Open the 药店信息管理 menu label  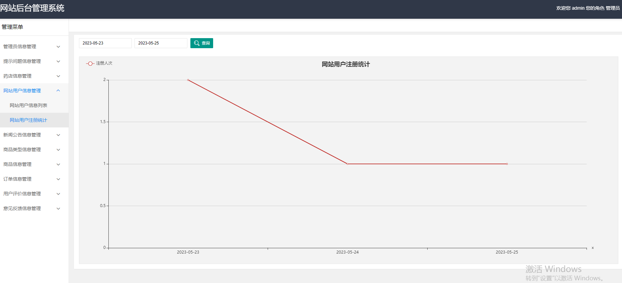point(17,76)
